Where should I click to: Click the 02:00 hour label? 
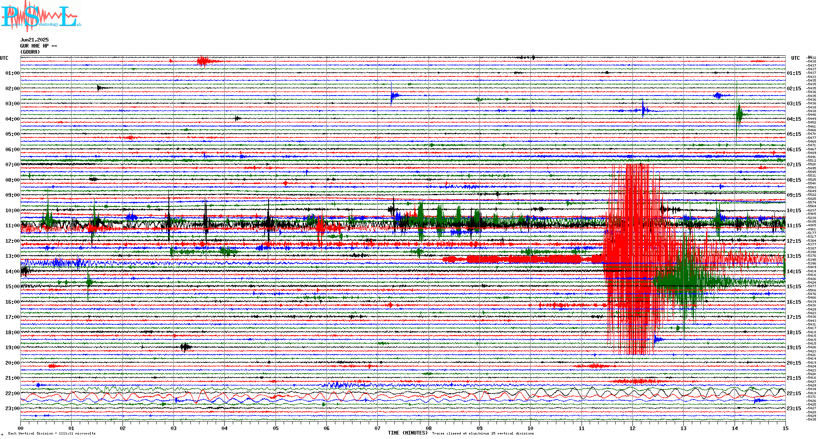13,89
